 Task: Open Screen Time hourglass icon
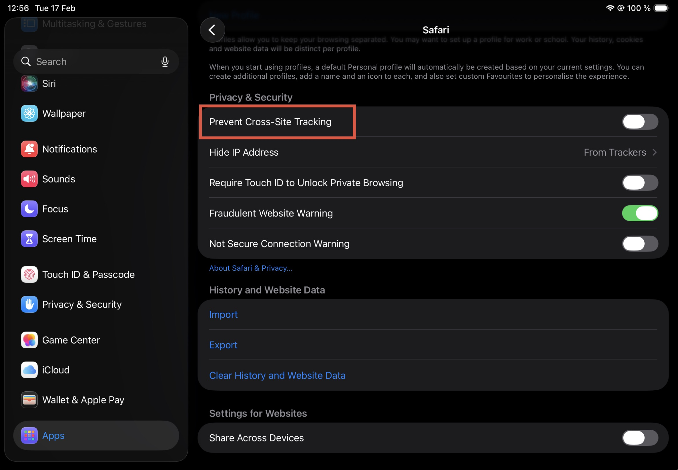pos(29,239)
